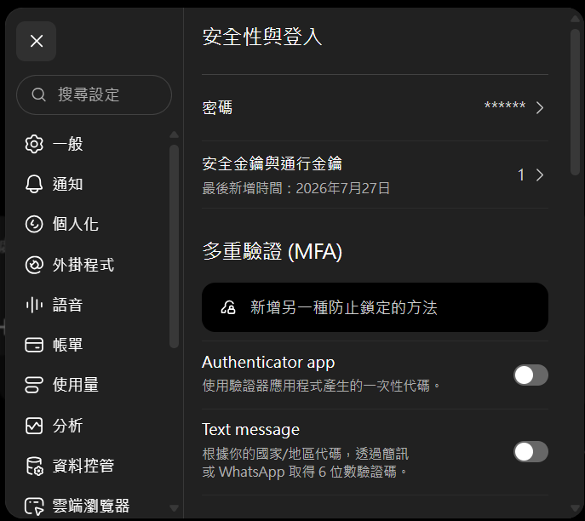The height and width of the screenshot is (521, 585).
Task: Enable the Authenticator app toggle
Action: 531,375
